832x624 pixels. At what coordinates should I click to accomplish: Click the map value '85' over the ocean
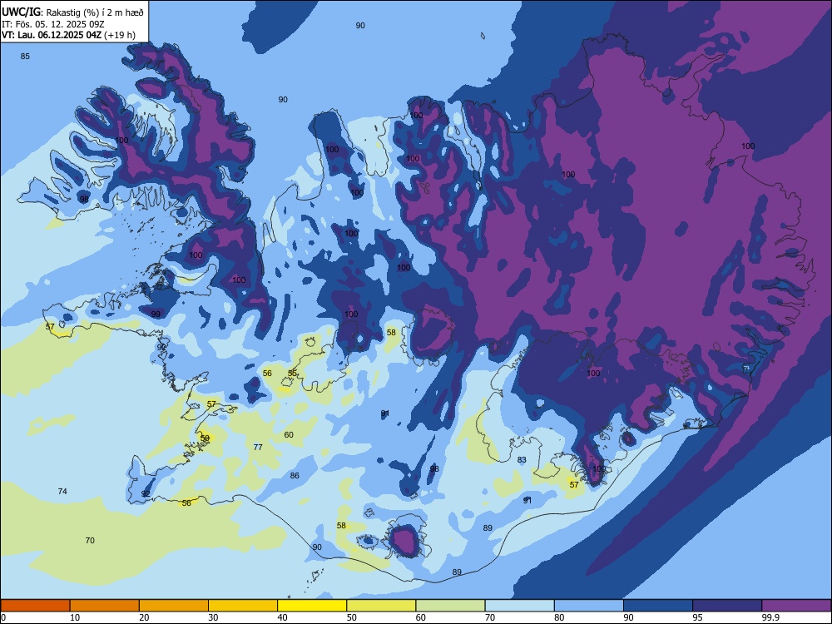pyautogui.click(x=25, y=57)
